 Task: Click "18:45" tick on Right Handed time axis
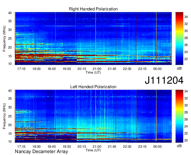point(52,69)
